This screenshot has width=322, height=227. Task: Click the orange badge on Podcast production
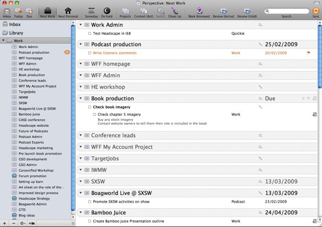(67, 52)
